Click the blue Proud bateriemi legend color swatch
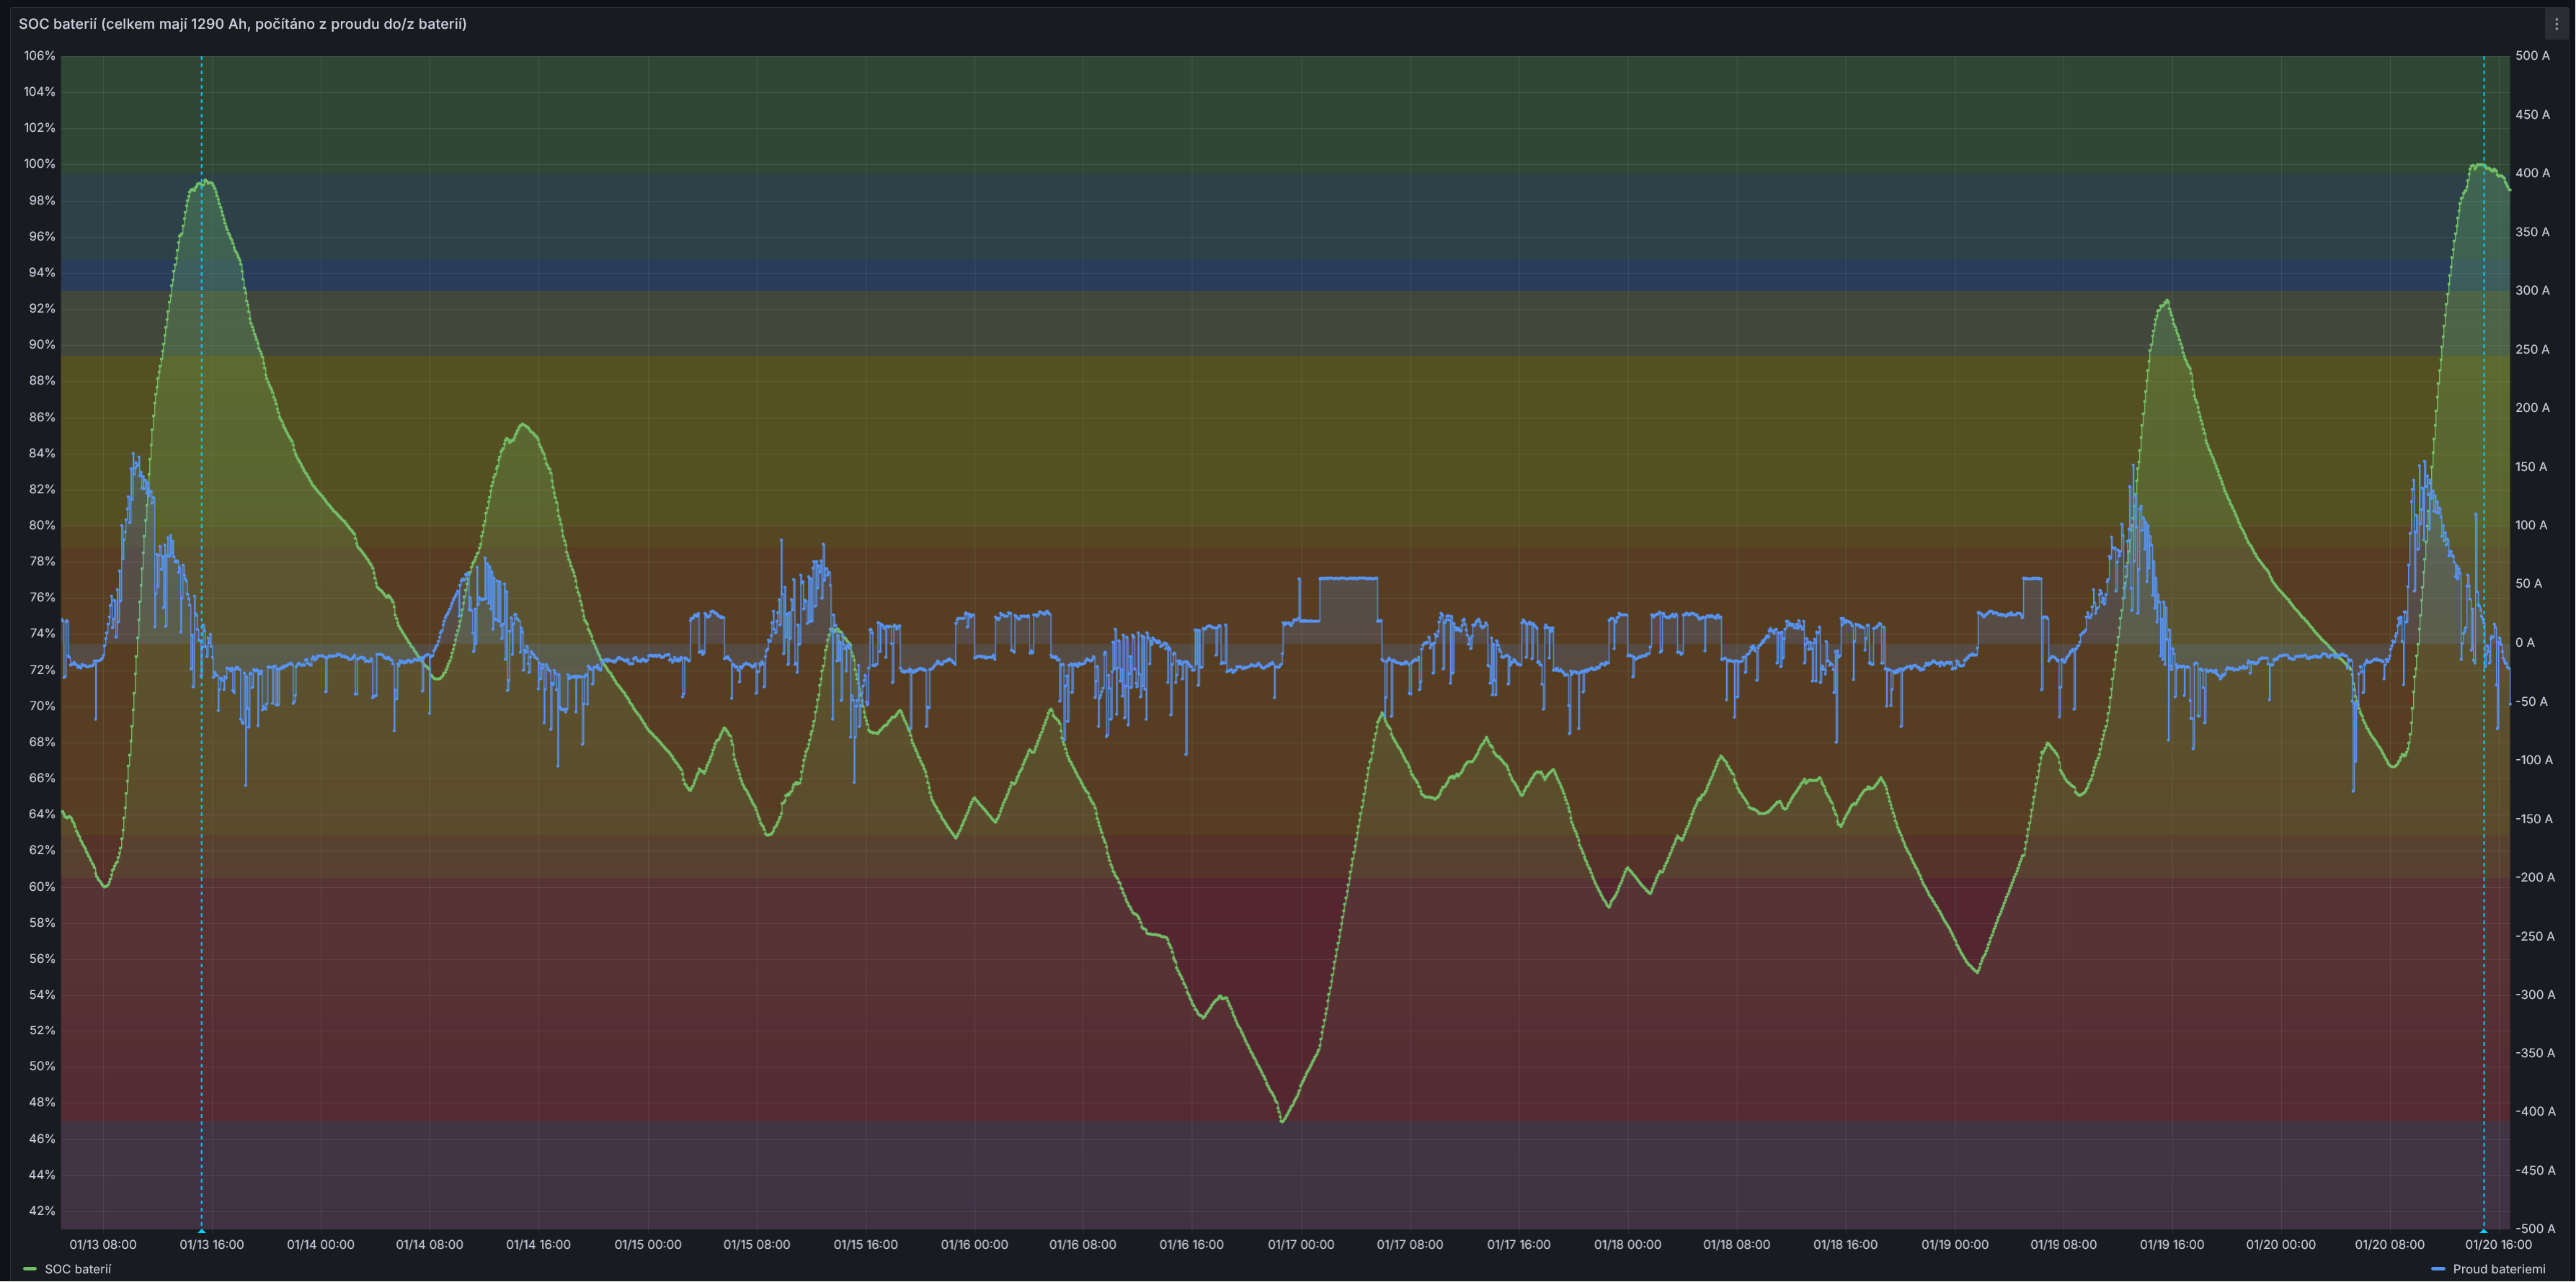2576x1282 pixels. (x=2438, y=1269)
